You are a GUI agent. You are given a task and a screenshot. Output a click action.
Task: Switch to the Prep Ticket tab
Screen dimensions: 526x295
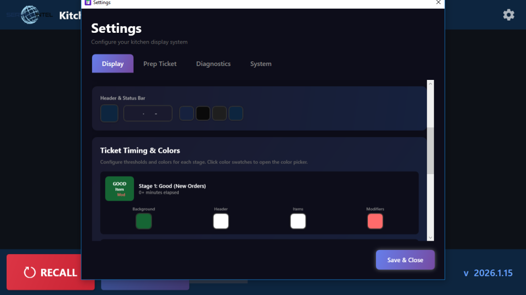(x=160, y=64)
